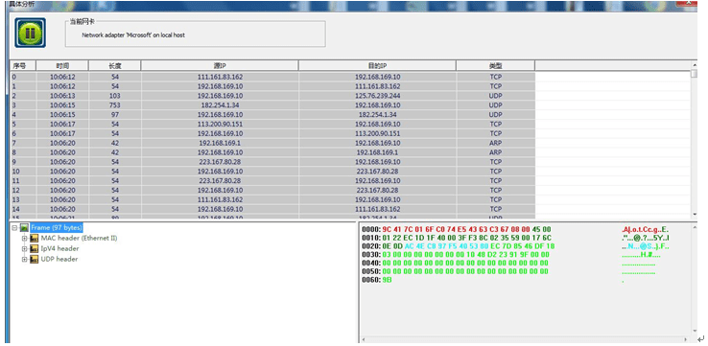
Task: Select ARP packet row 7 from 192.168.169.1
Action: point(272,143)
